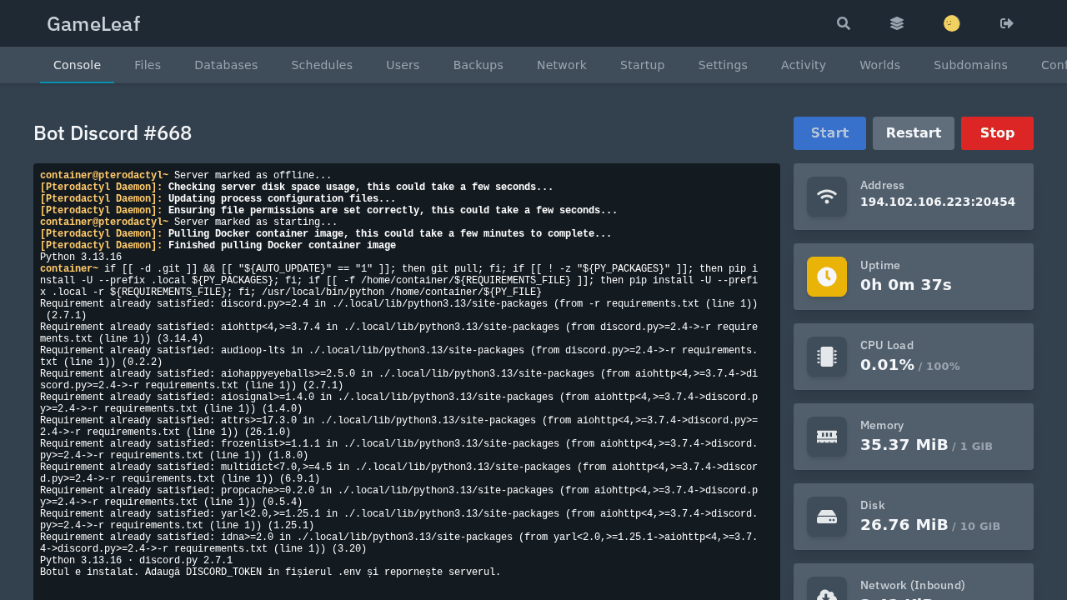Image resolution: width=1067 pixels, height=600 pixels.
Task: Click the Disk drive icon
Action: (x=827, y=517)
